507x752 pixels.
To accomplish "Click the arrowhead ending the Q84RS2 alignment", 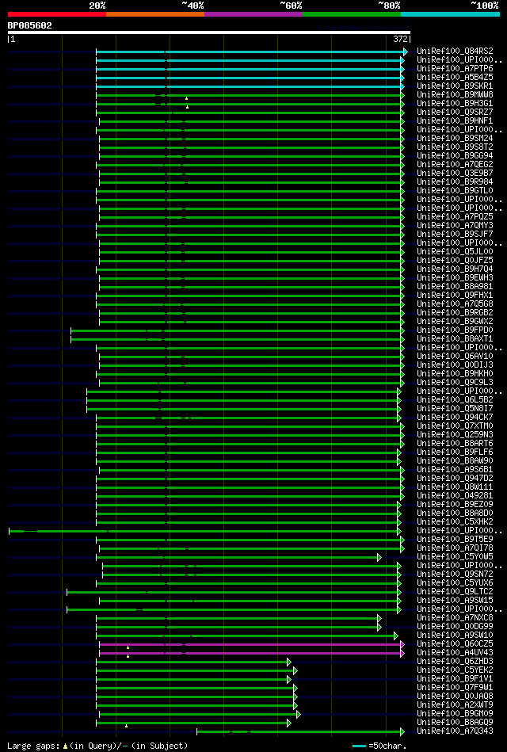I will pyautogui.click(x=406, y=52).
